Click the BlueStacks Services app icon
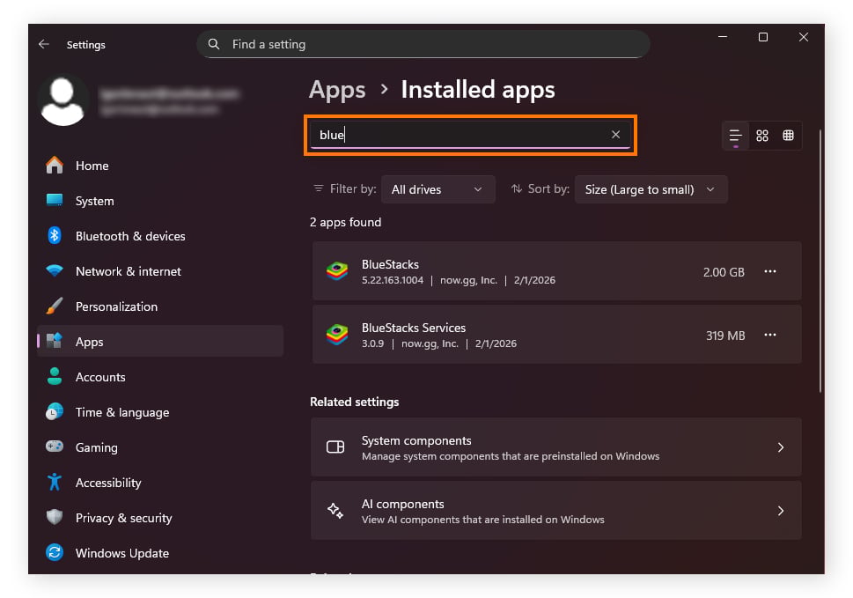 pyautogui.click(x=337, y=335)
